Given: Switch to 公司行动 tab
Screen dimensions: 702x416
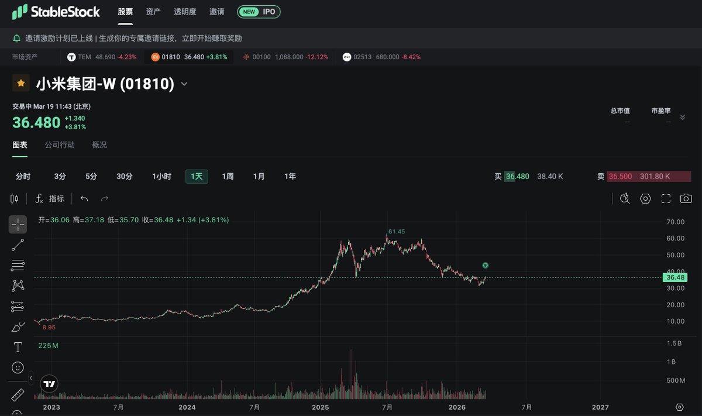Looking at the screenshot, I should pyautogui.click(x=60, y=145).
